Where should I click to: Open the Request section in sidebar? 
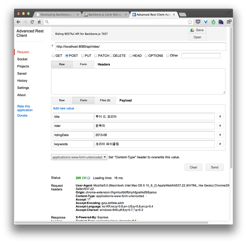[23, 52]
